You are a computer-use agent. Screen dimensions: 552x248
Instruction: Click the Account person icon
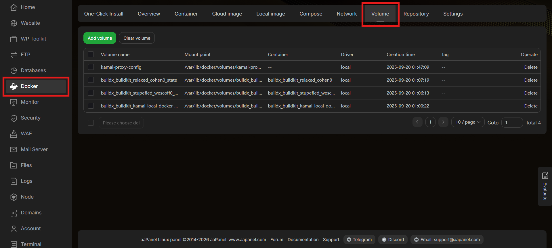coord(14,228)
